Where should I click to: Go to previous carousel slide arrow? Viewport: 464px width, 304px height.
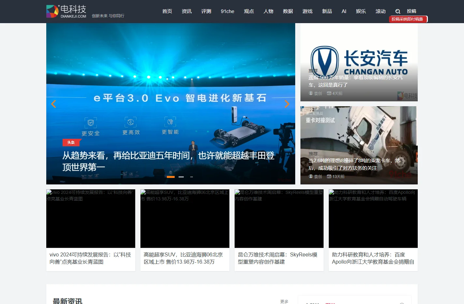[x=54, y=104]
